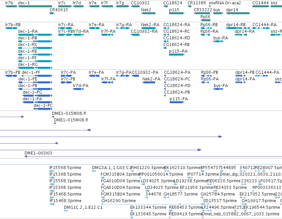Select transcript dec-1-RA
The height and width of the screenshot is (219, 282).
click(x=35, y=35)
